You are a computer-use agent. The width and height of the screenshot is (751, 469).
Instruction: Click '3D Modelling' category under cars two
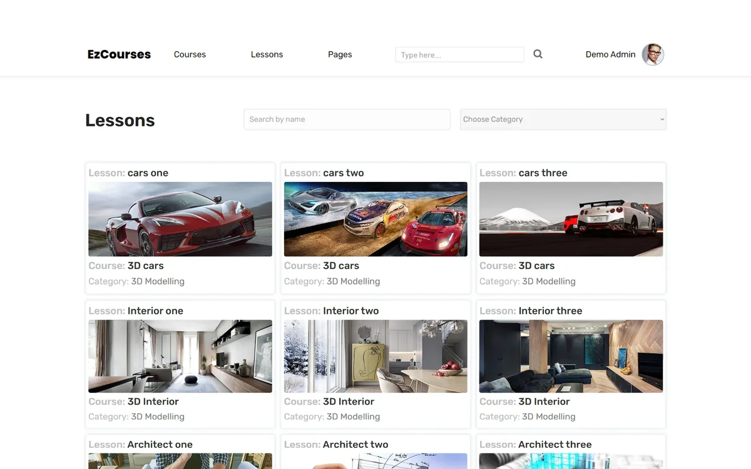pos(353,281)
